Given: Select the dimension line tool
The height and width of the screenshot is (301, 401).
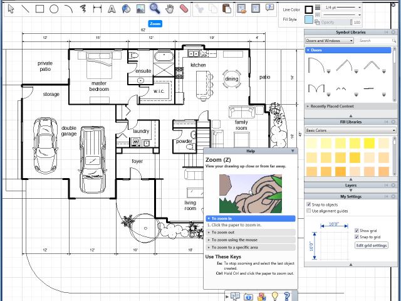Looking at the screenshot, I should pyautogui.click(x=97, y=9).
